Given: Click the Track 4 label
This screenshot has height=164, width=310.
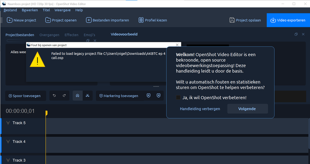Looking at the screenshot, I should [x=19, y=142].
